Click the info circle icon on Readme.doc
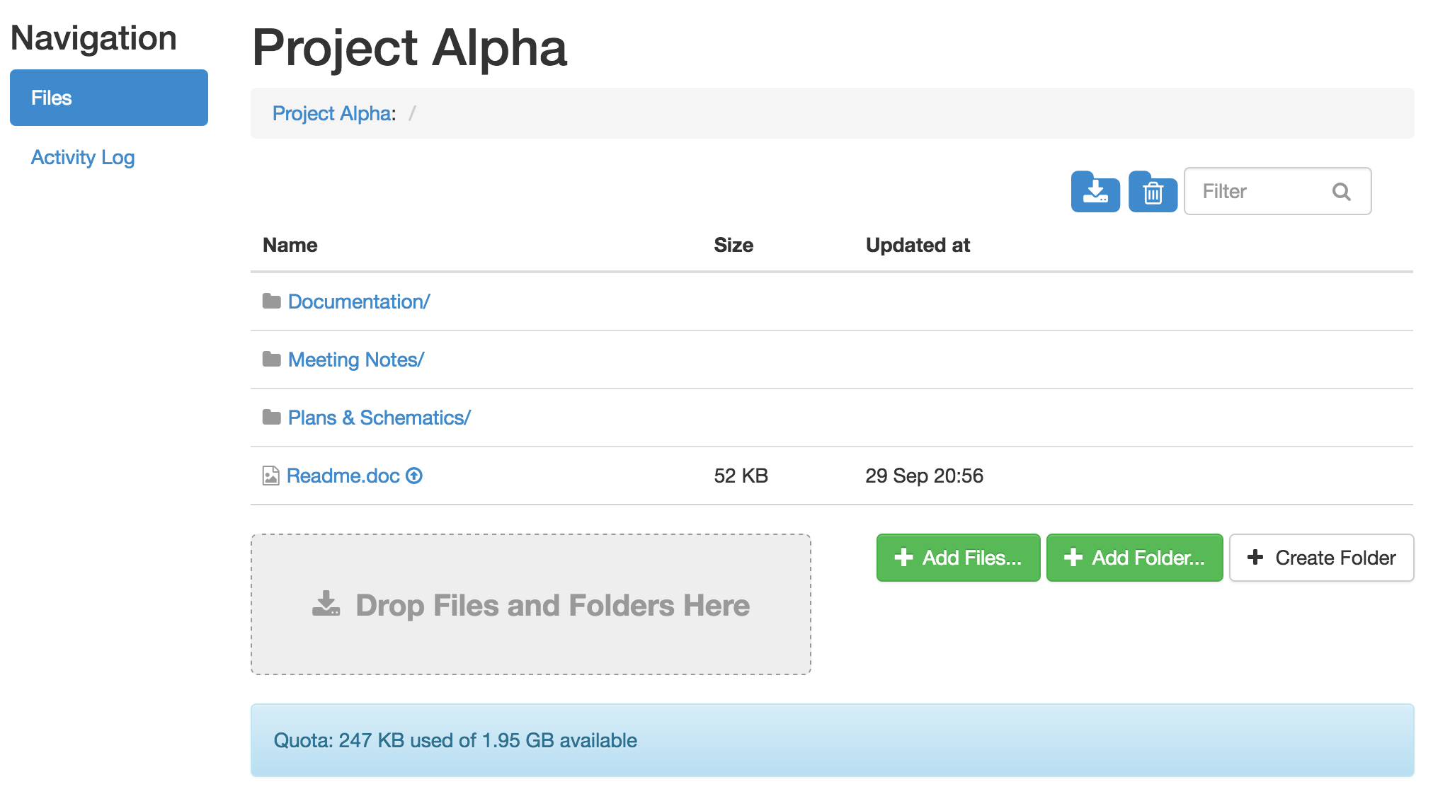 413,476
